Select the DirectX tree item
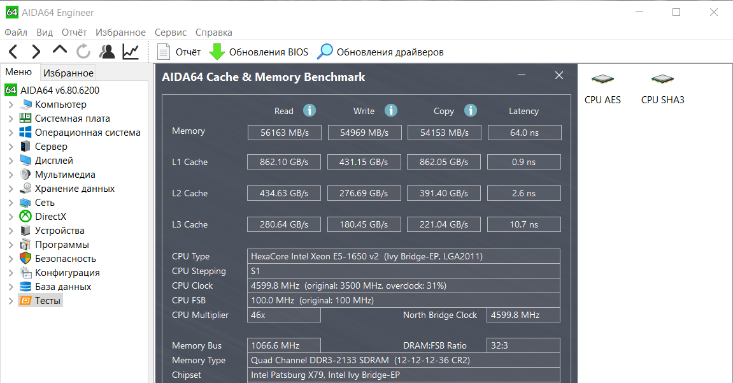Screen dimensions: 733x383 [x=50, y=217]
